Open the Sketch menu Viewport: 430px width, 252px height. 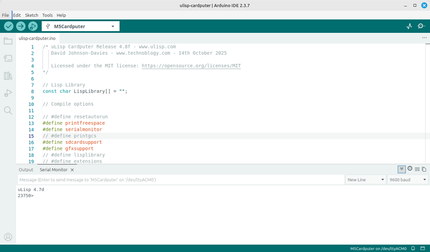[x=31, y=15]
